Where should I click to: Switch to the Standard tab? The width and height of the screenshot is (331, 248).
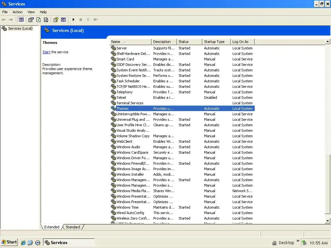tap(73, 227)
